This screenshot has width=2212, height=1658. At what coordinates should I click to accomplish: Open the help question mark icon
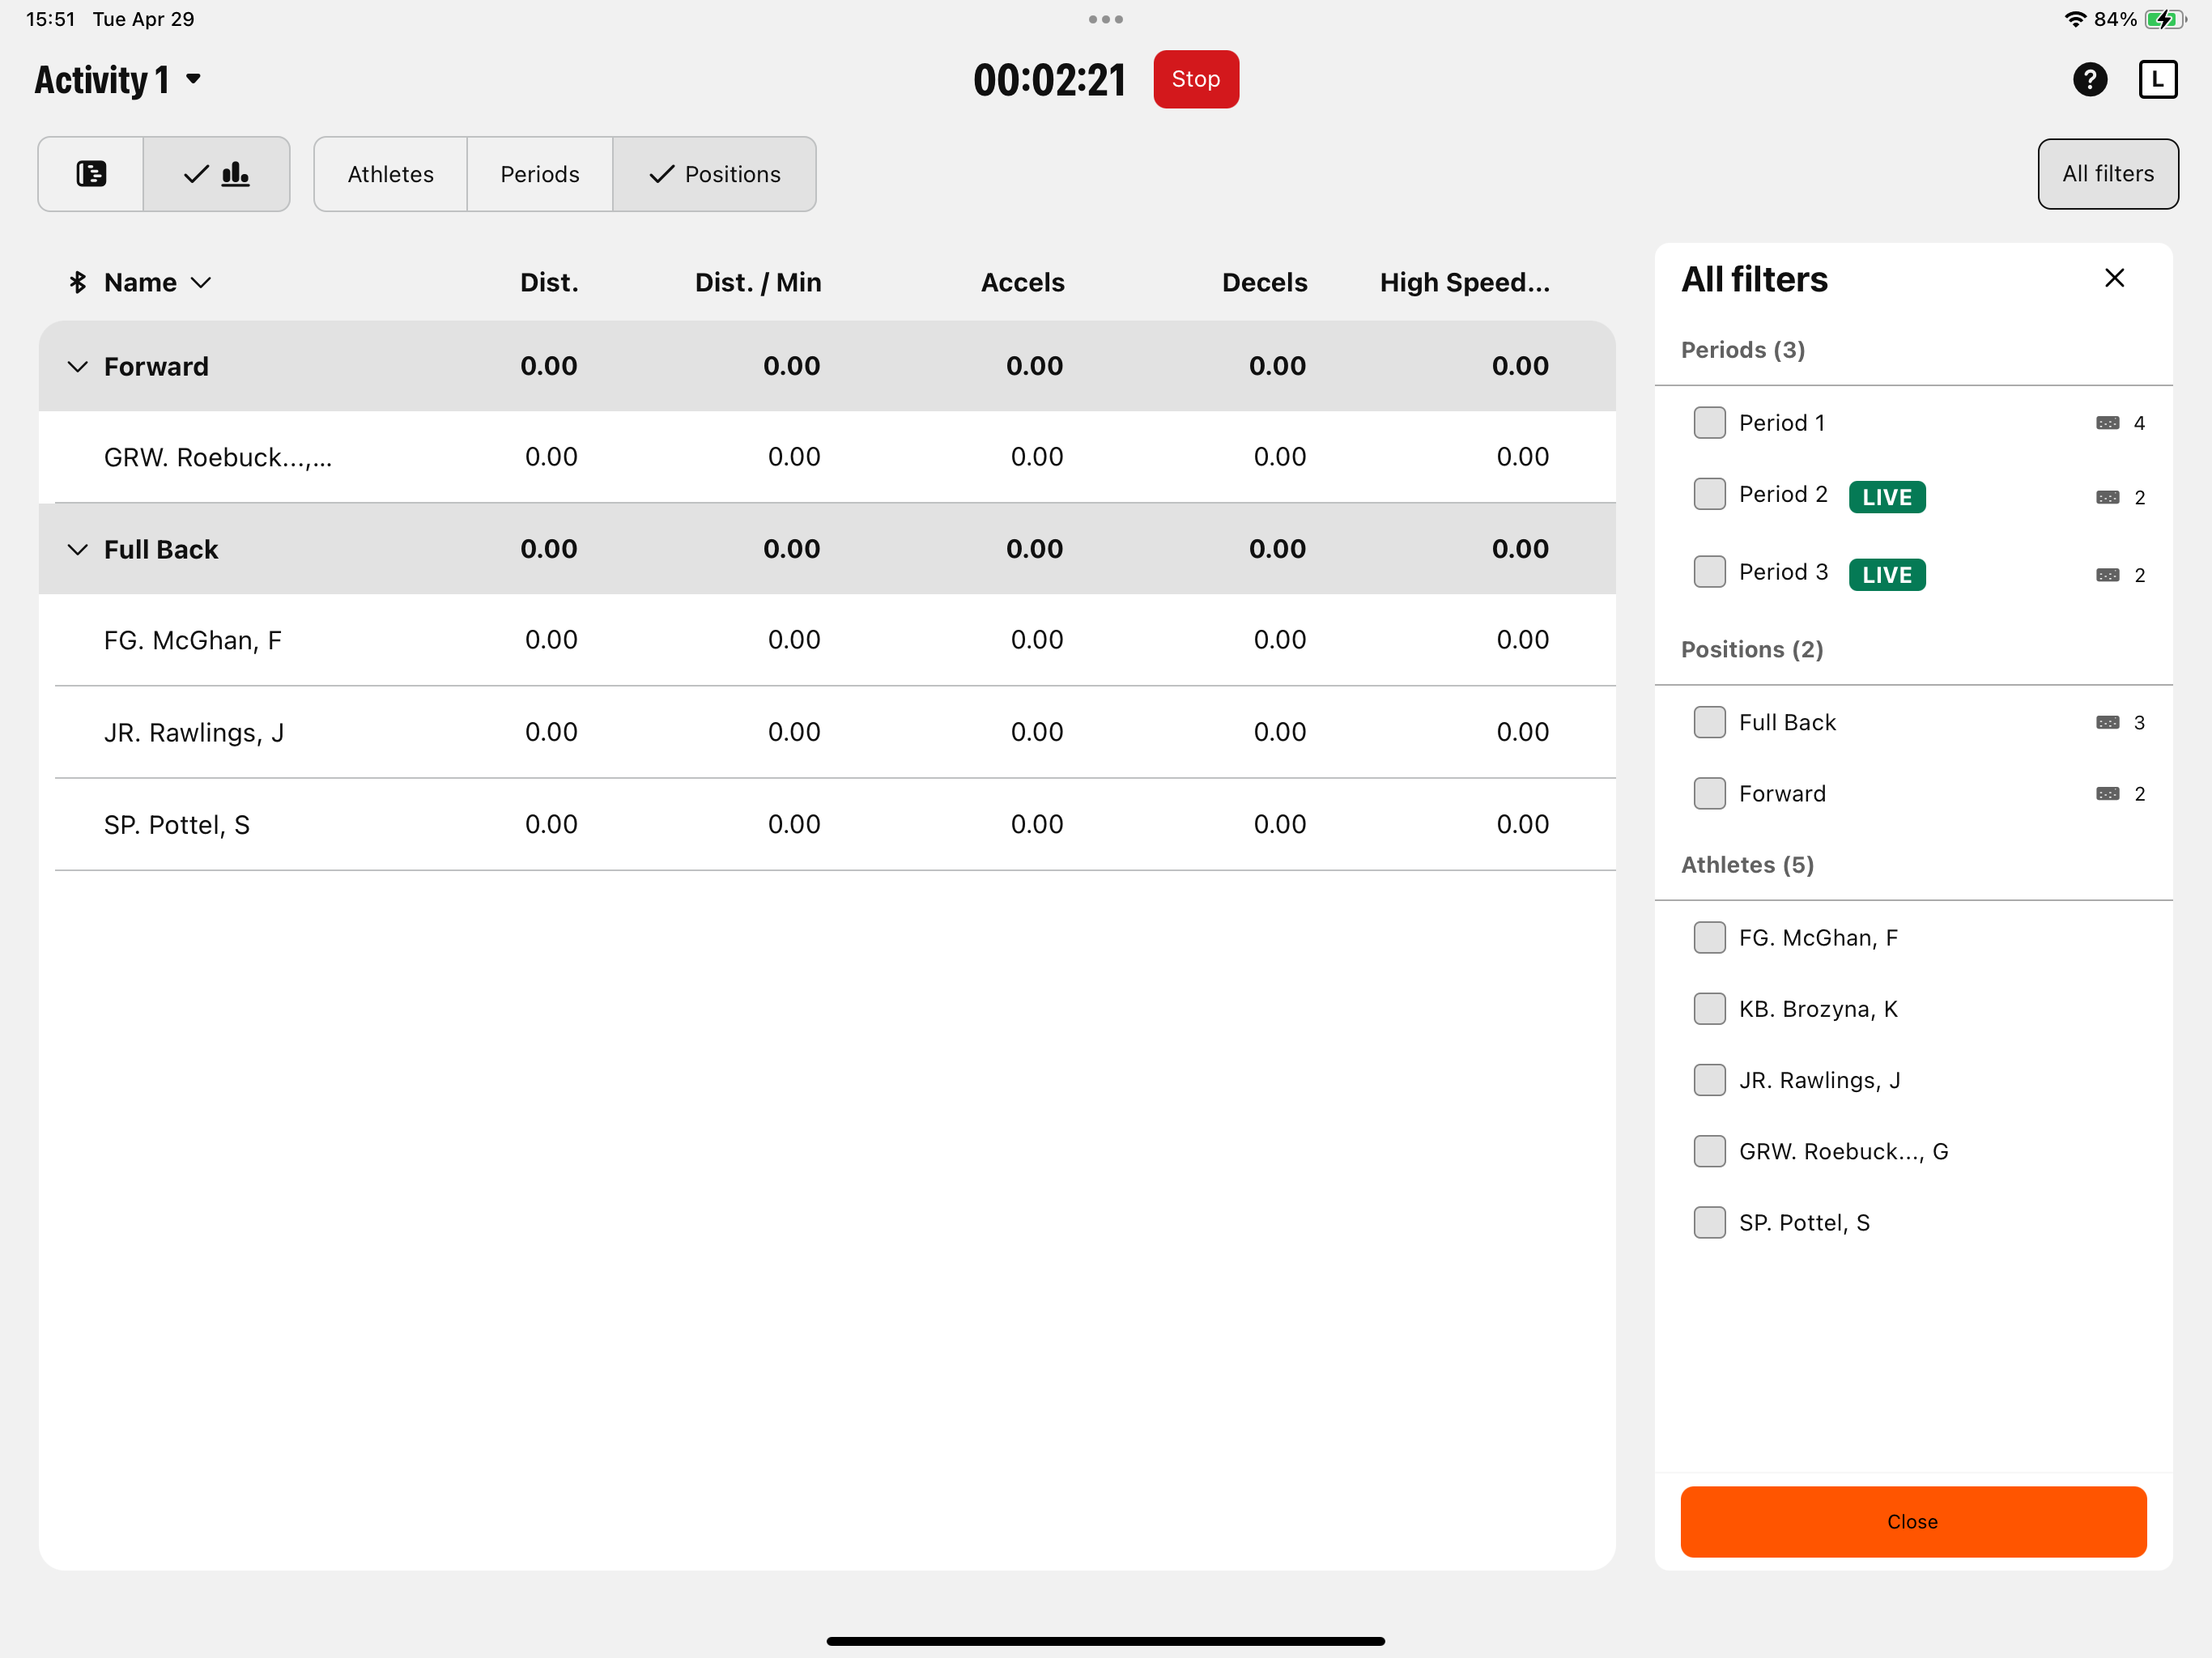(x=2089, y=79)
